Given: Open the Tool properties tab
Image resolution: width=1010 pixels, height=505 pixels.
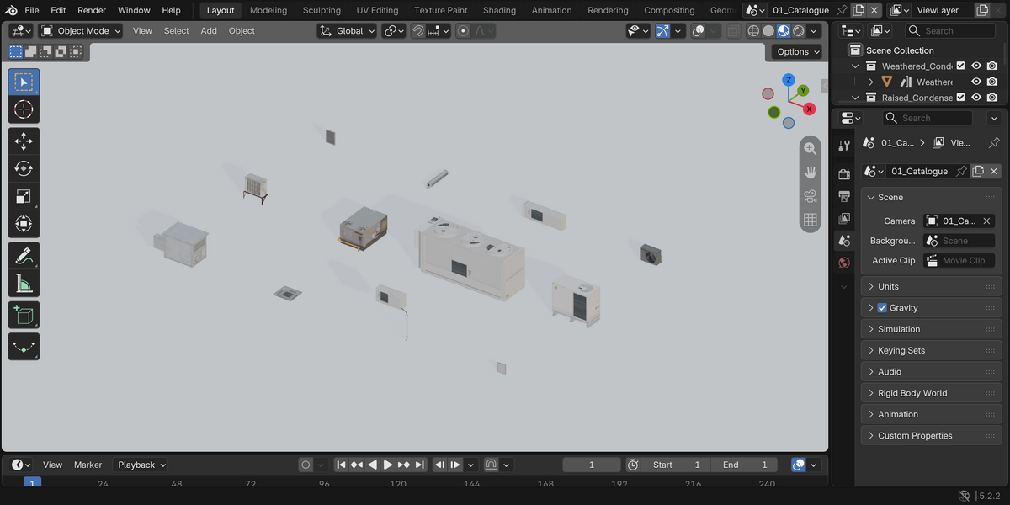Looking at the screenshot, I should [844, 146].
